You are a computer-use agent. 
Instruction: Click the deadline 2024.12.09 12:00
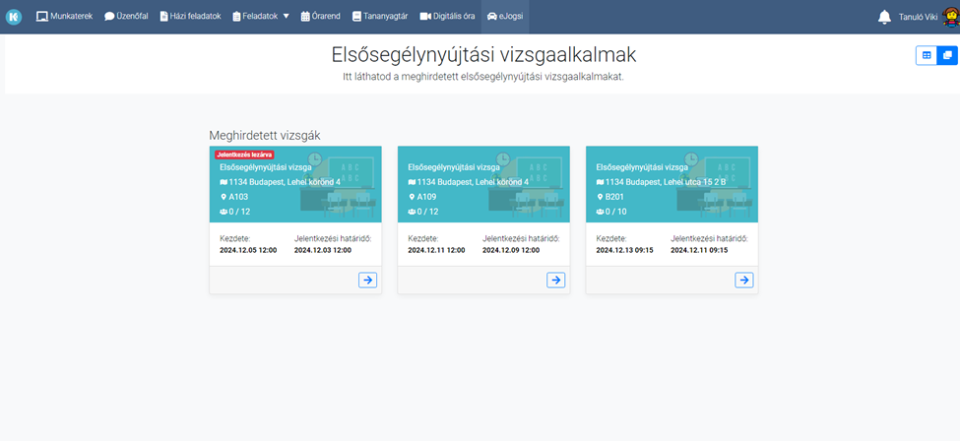(511, 250)
